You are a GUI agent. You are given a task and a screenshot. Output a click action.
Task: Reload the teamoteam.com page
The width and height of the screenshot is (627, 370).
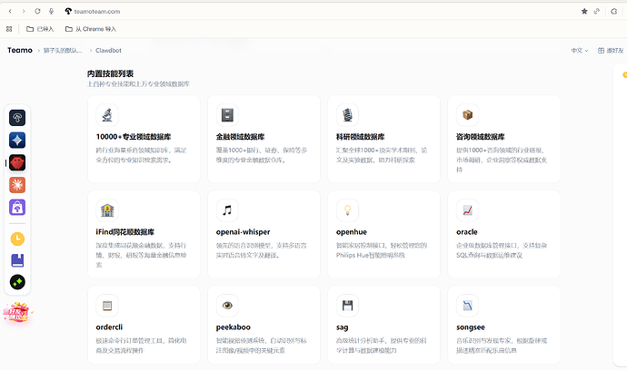(37, 11)
